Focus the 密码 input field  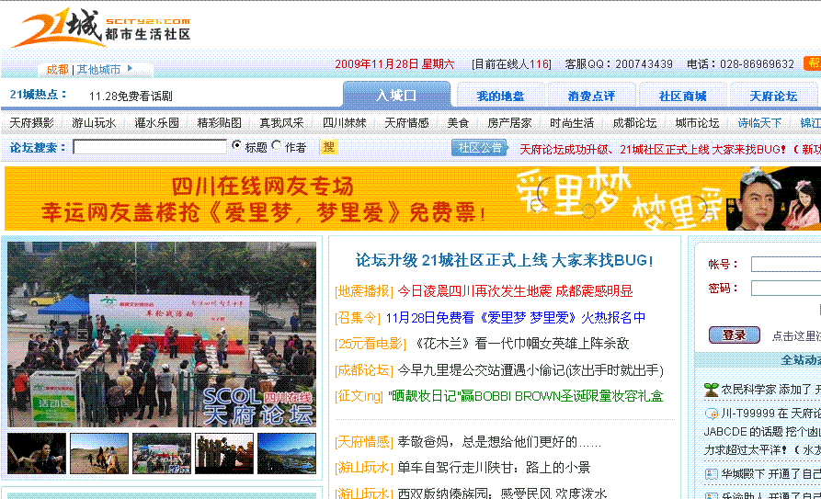coord(786,288)
